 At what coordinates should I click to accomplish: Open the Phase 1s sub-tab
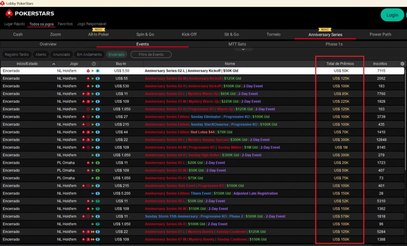(334, 44)
